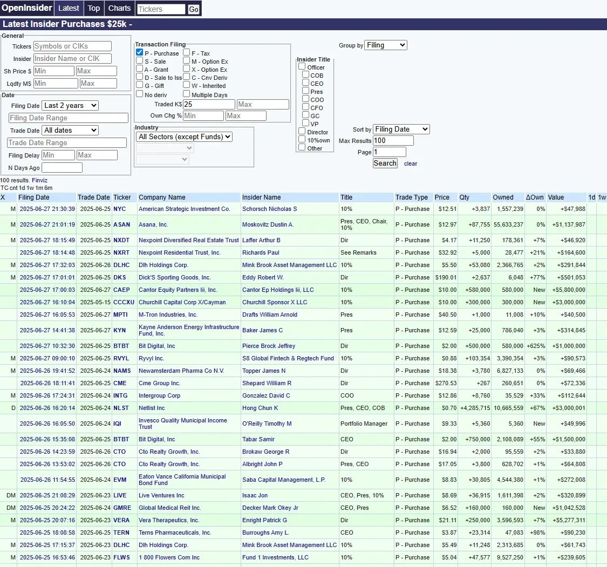
Task: Open the Dick'S Sporting Goods company link
Action: (175, 277)
